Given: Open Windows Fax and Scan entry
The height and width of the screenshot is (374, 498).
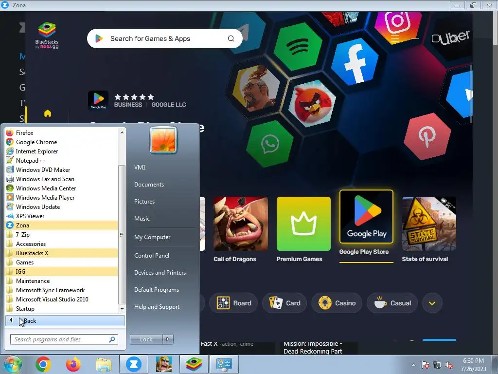Looking at the screenshot, I should pos(61,179).
